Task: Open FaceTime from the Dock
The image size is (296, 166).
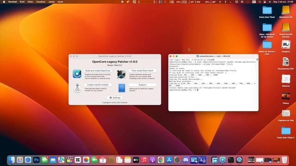Action: pyautogui.click(x=94, y=160)
